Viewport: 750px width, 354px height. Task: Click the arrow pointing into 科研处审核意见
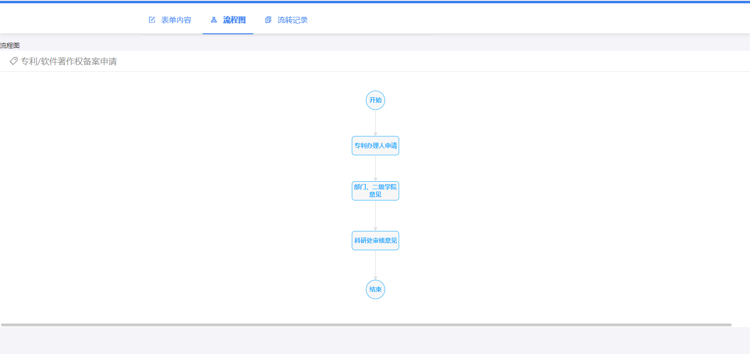pyautogui.click(x=375, y=216)
